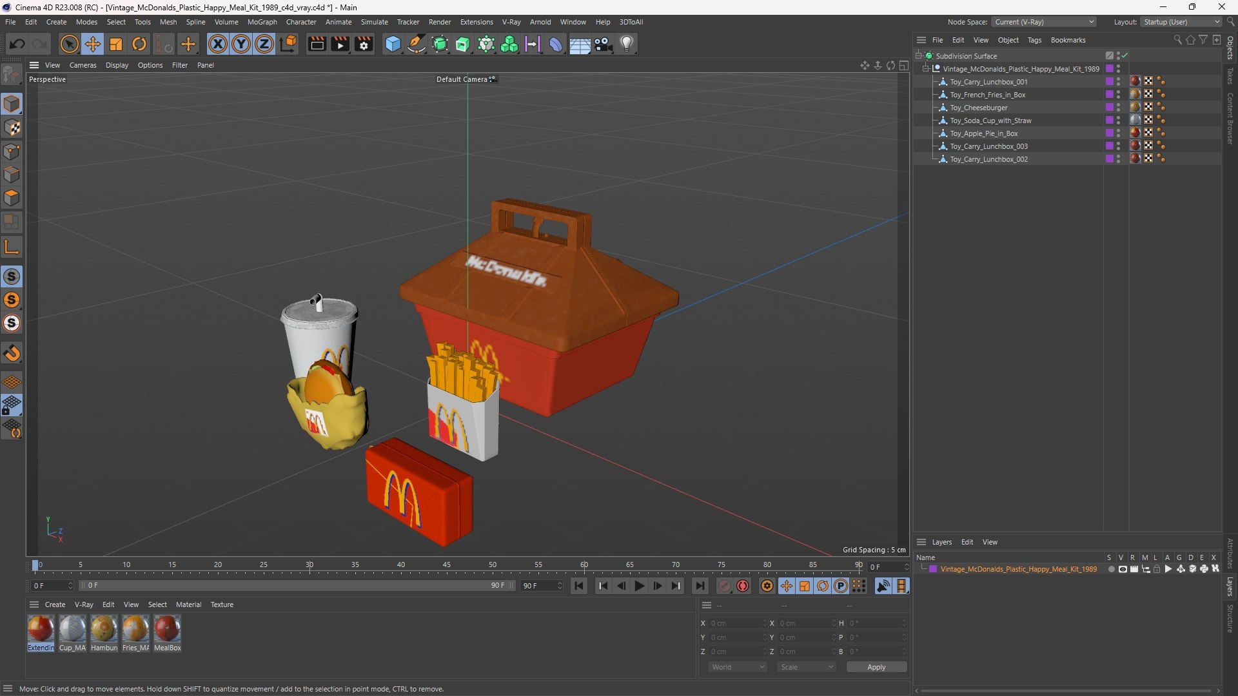Image resolution: width=1238 pixels, height=696 pixels.
Task: Click Record Active Objects button
Action: [725, 586]
